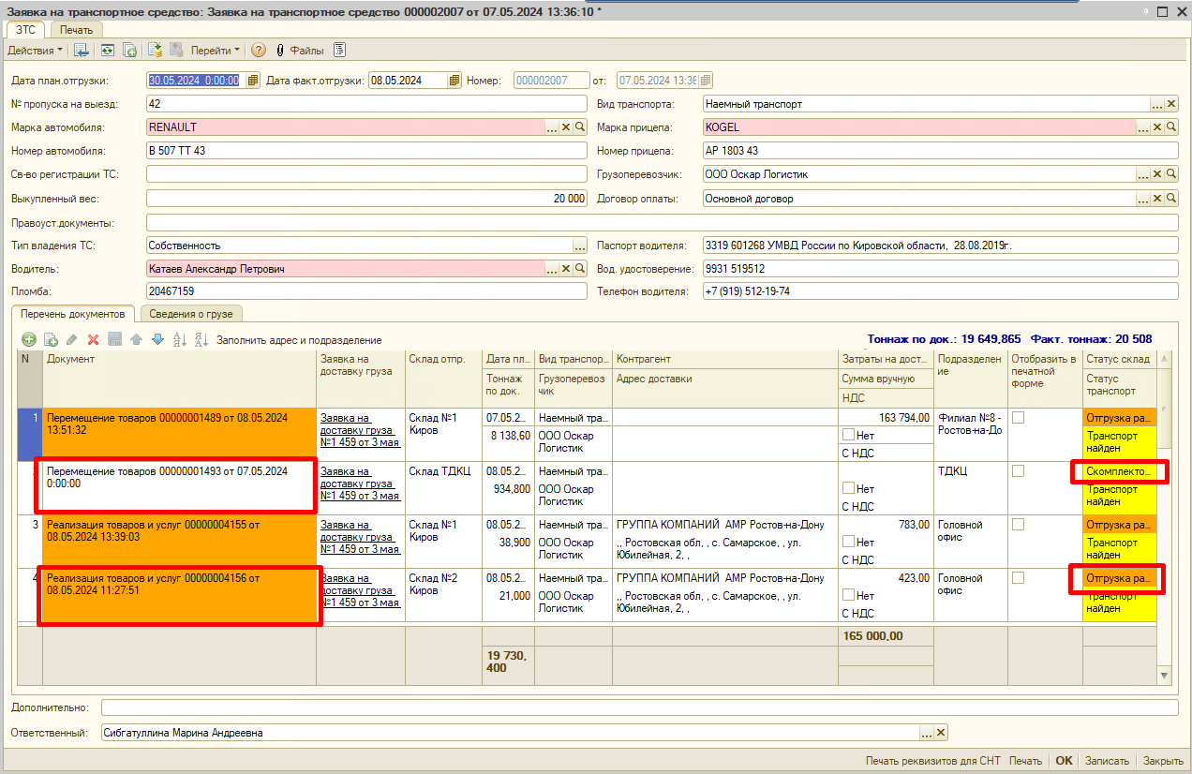Screen dimensions: 1192x774
Task: Sort the list descending
Action: coord(201,340)
